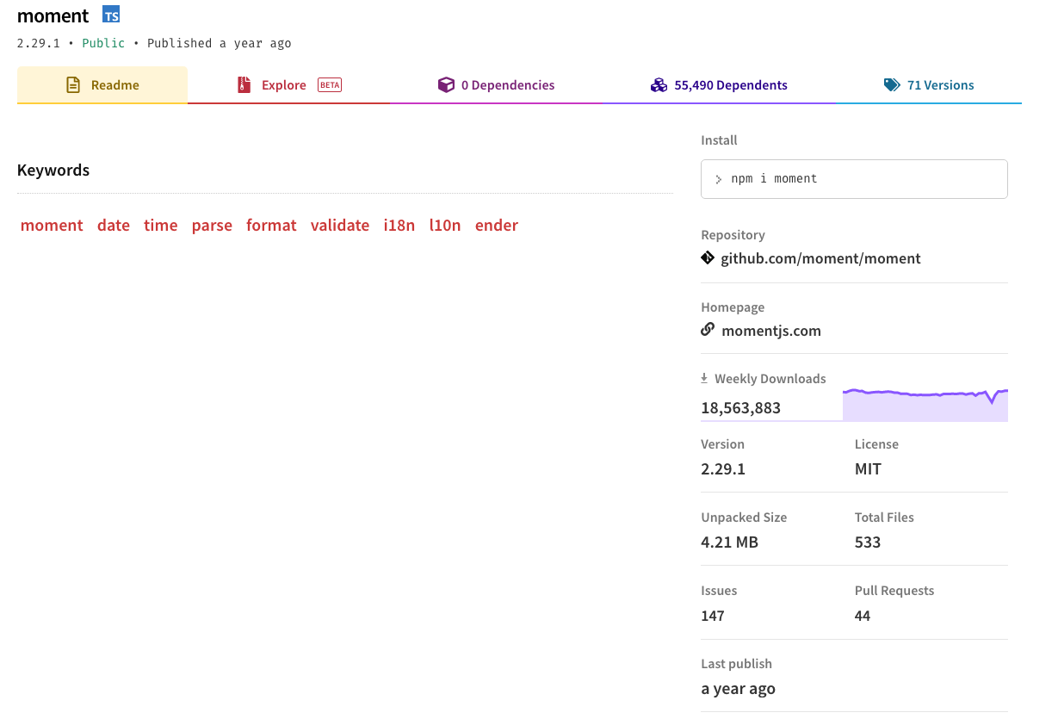Click the 'a year ago' last publish value
This screenshot has height=719, width=1058.
pyautogui.click(x=739, y=689)
